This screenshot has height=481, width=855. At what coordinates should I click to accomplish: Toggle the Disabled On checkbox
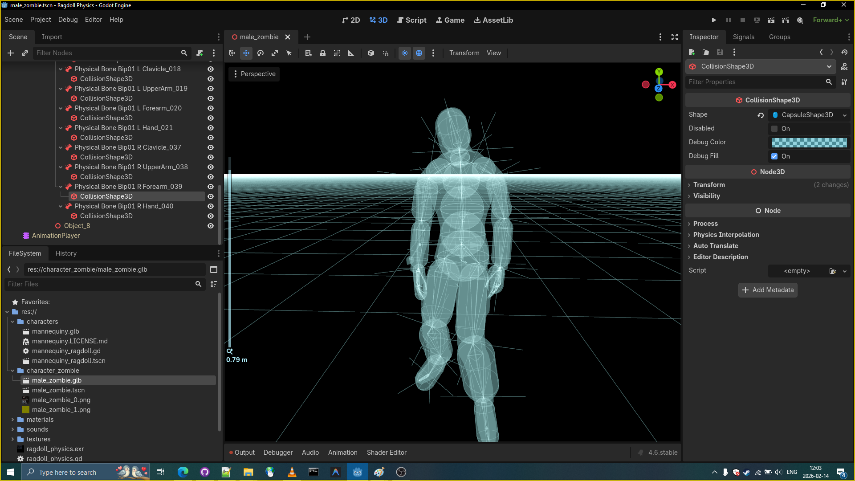point(774,129)
